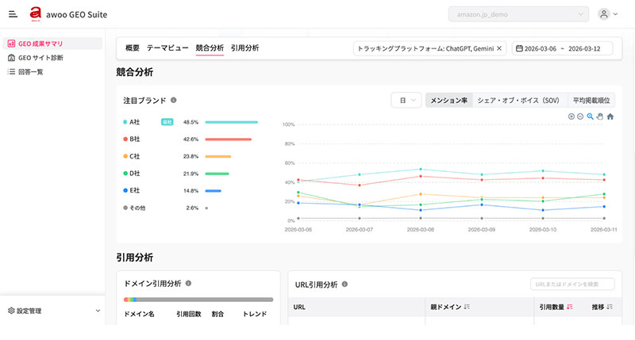Open the hamburger menu at top left
Viewport: 635px width, 340px height.
[x=13, y=14]
